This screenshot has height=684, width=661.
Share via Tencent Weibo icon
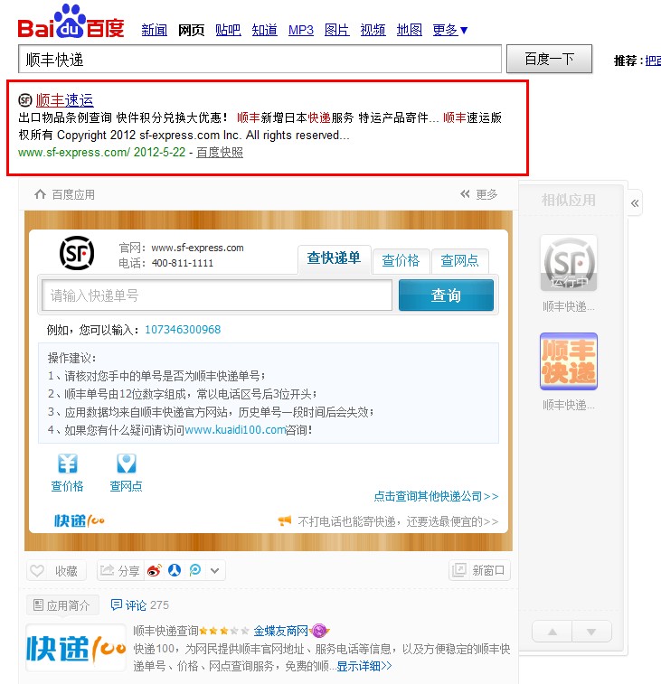[195, 570]
